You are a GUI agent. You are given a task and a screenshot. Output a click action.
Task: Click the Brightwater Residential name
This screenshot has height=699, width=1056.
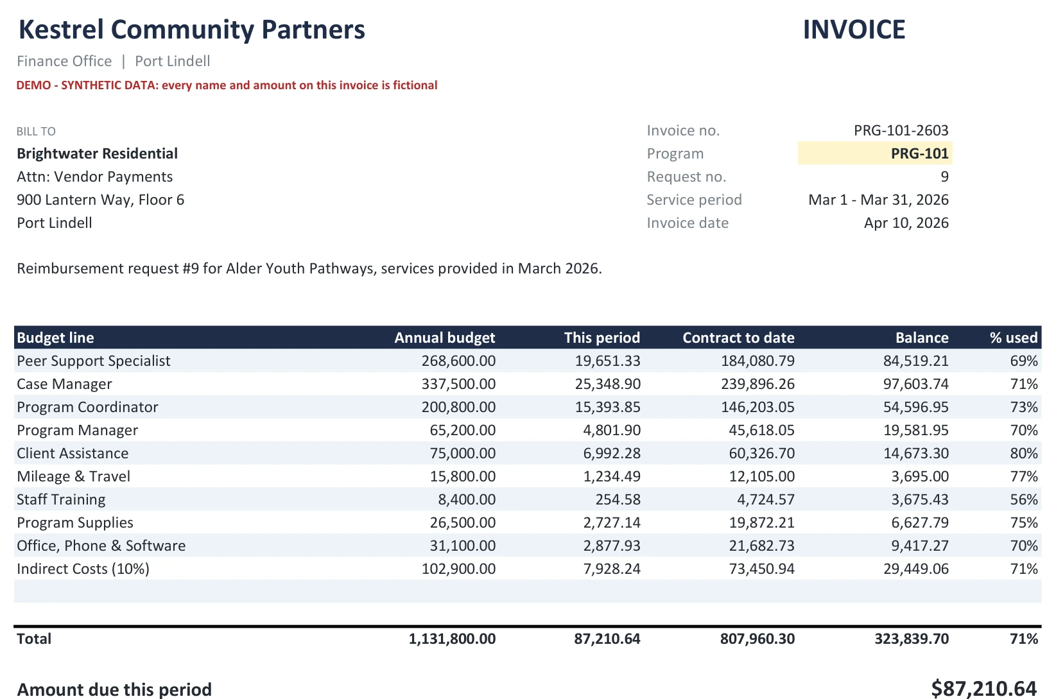(97, 153)
